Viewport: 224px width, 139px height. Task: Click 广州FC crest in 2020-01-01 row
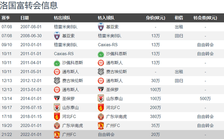[101, 126]
